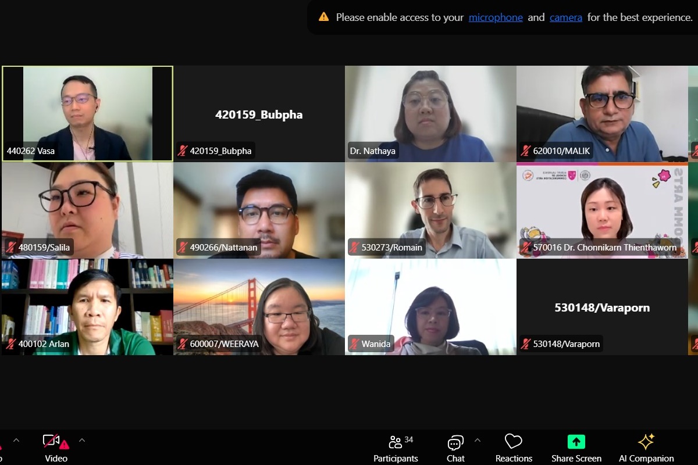Click the green Share Screen icon
The image size is (698, 465).
(x=576, y=442)
